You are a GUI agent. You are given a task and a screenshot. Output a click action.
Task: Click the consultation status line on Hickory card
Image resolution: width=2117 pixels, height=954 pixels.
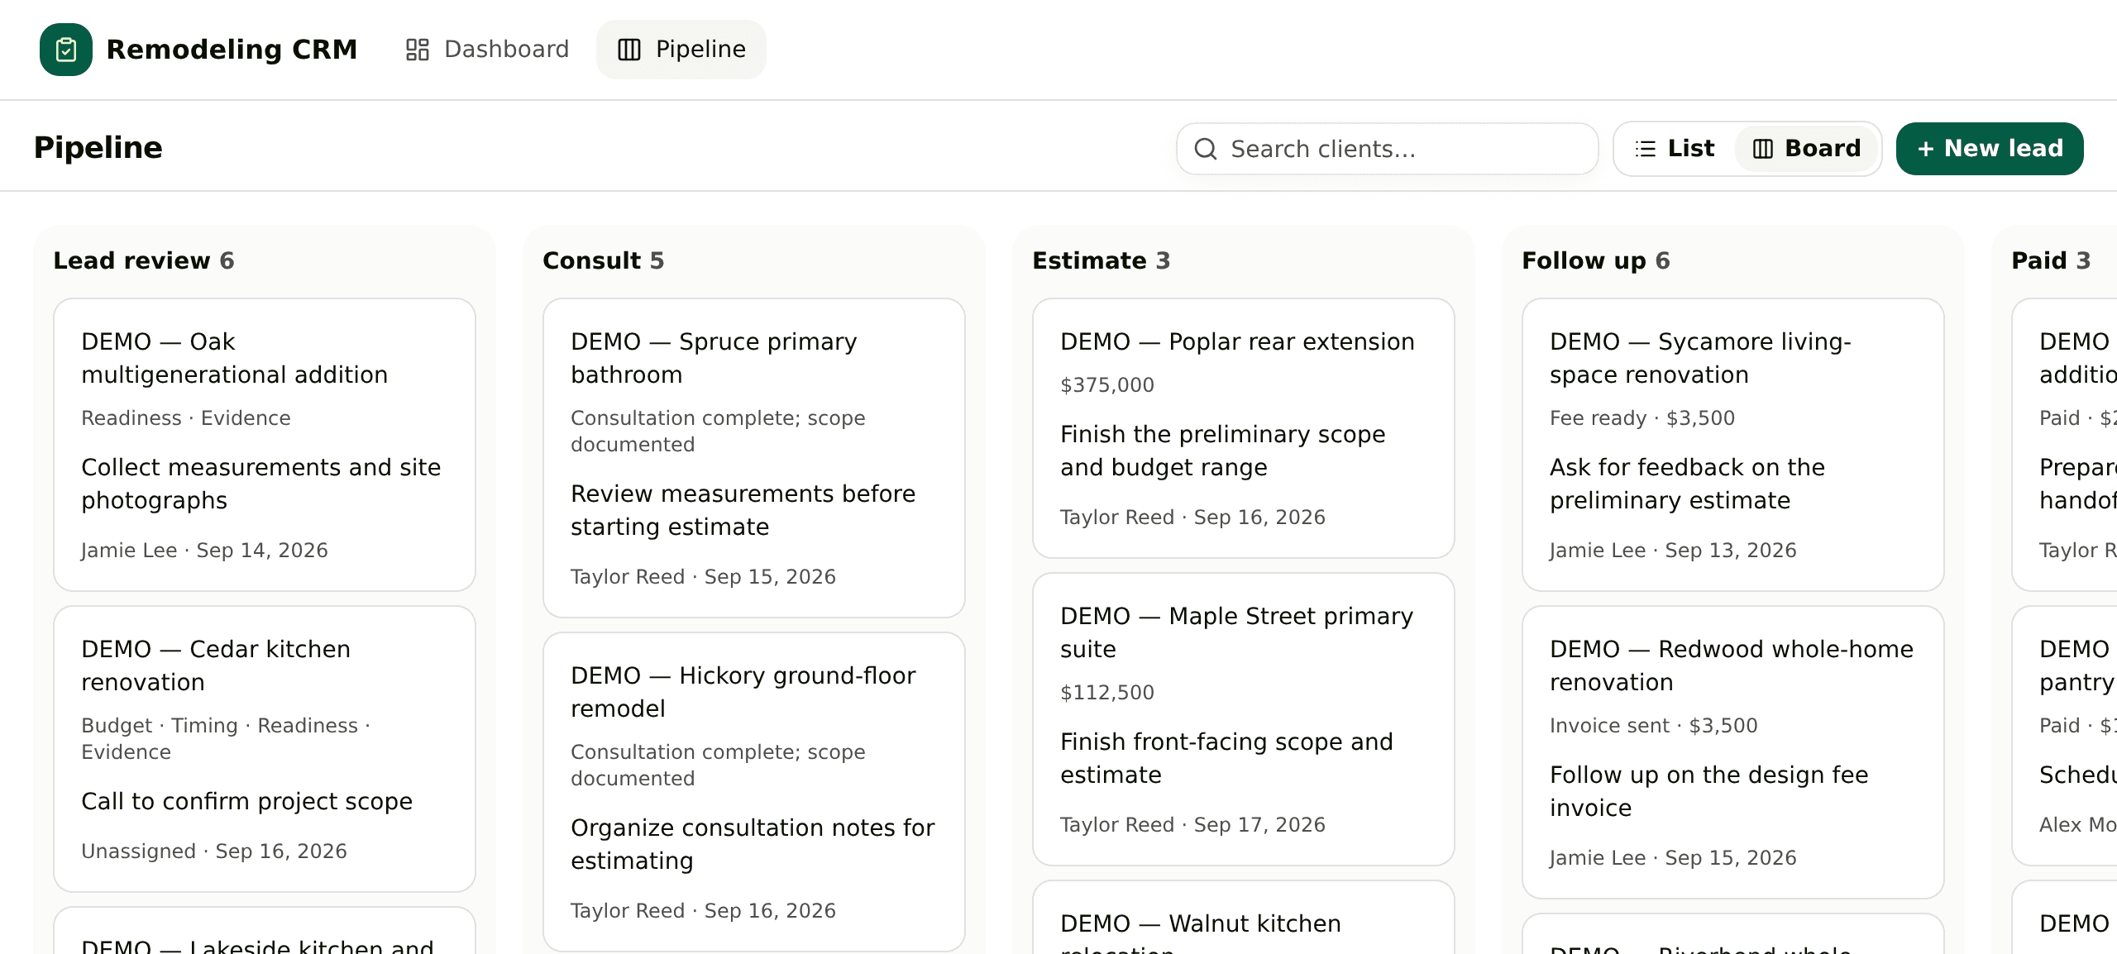coord(719,765)
